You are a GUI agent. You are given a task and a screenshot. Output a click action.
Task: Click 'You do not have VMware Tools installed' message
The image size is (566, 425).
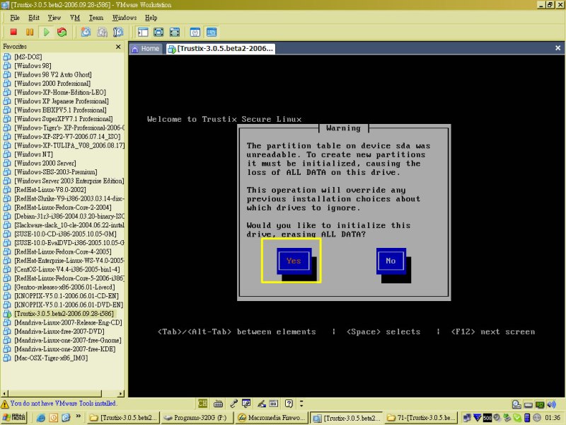[64, 403]
